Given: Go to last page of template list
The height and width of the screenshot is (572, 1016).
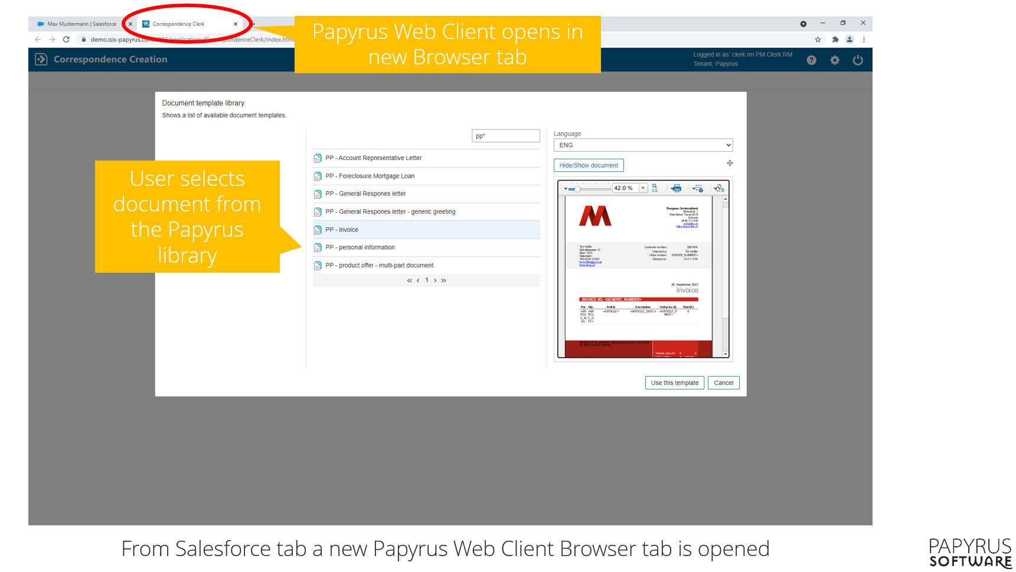Looking at the screenshot, I should point(443,280).
